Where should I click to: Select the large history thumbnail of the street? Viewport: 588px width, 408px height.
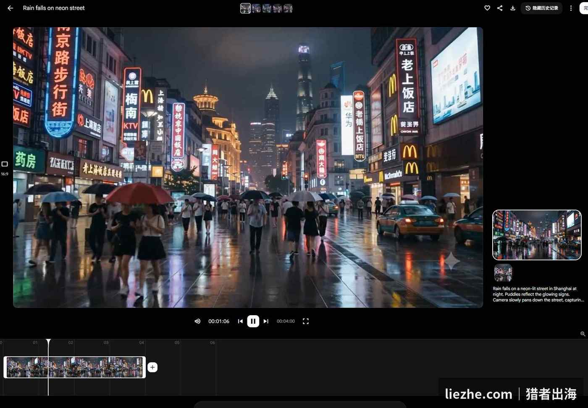click(537, 235)
